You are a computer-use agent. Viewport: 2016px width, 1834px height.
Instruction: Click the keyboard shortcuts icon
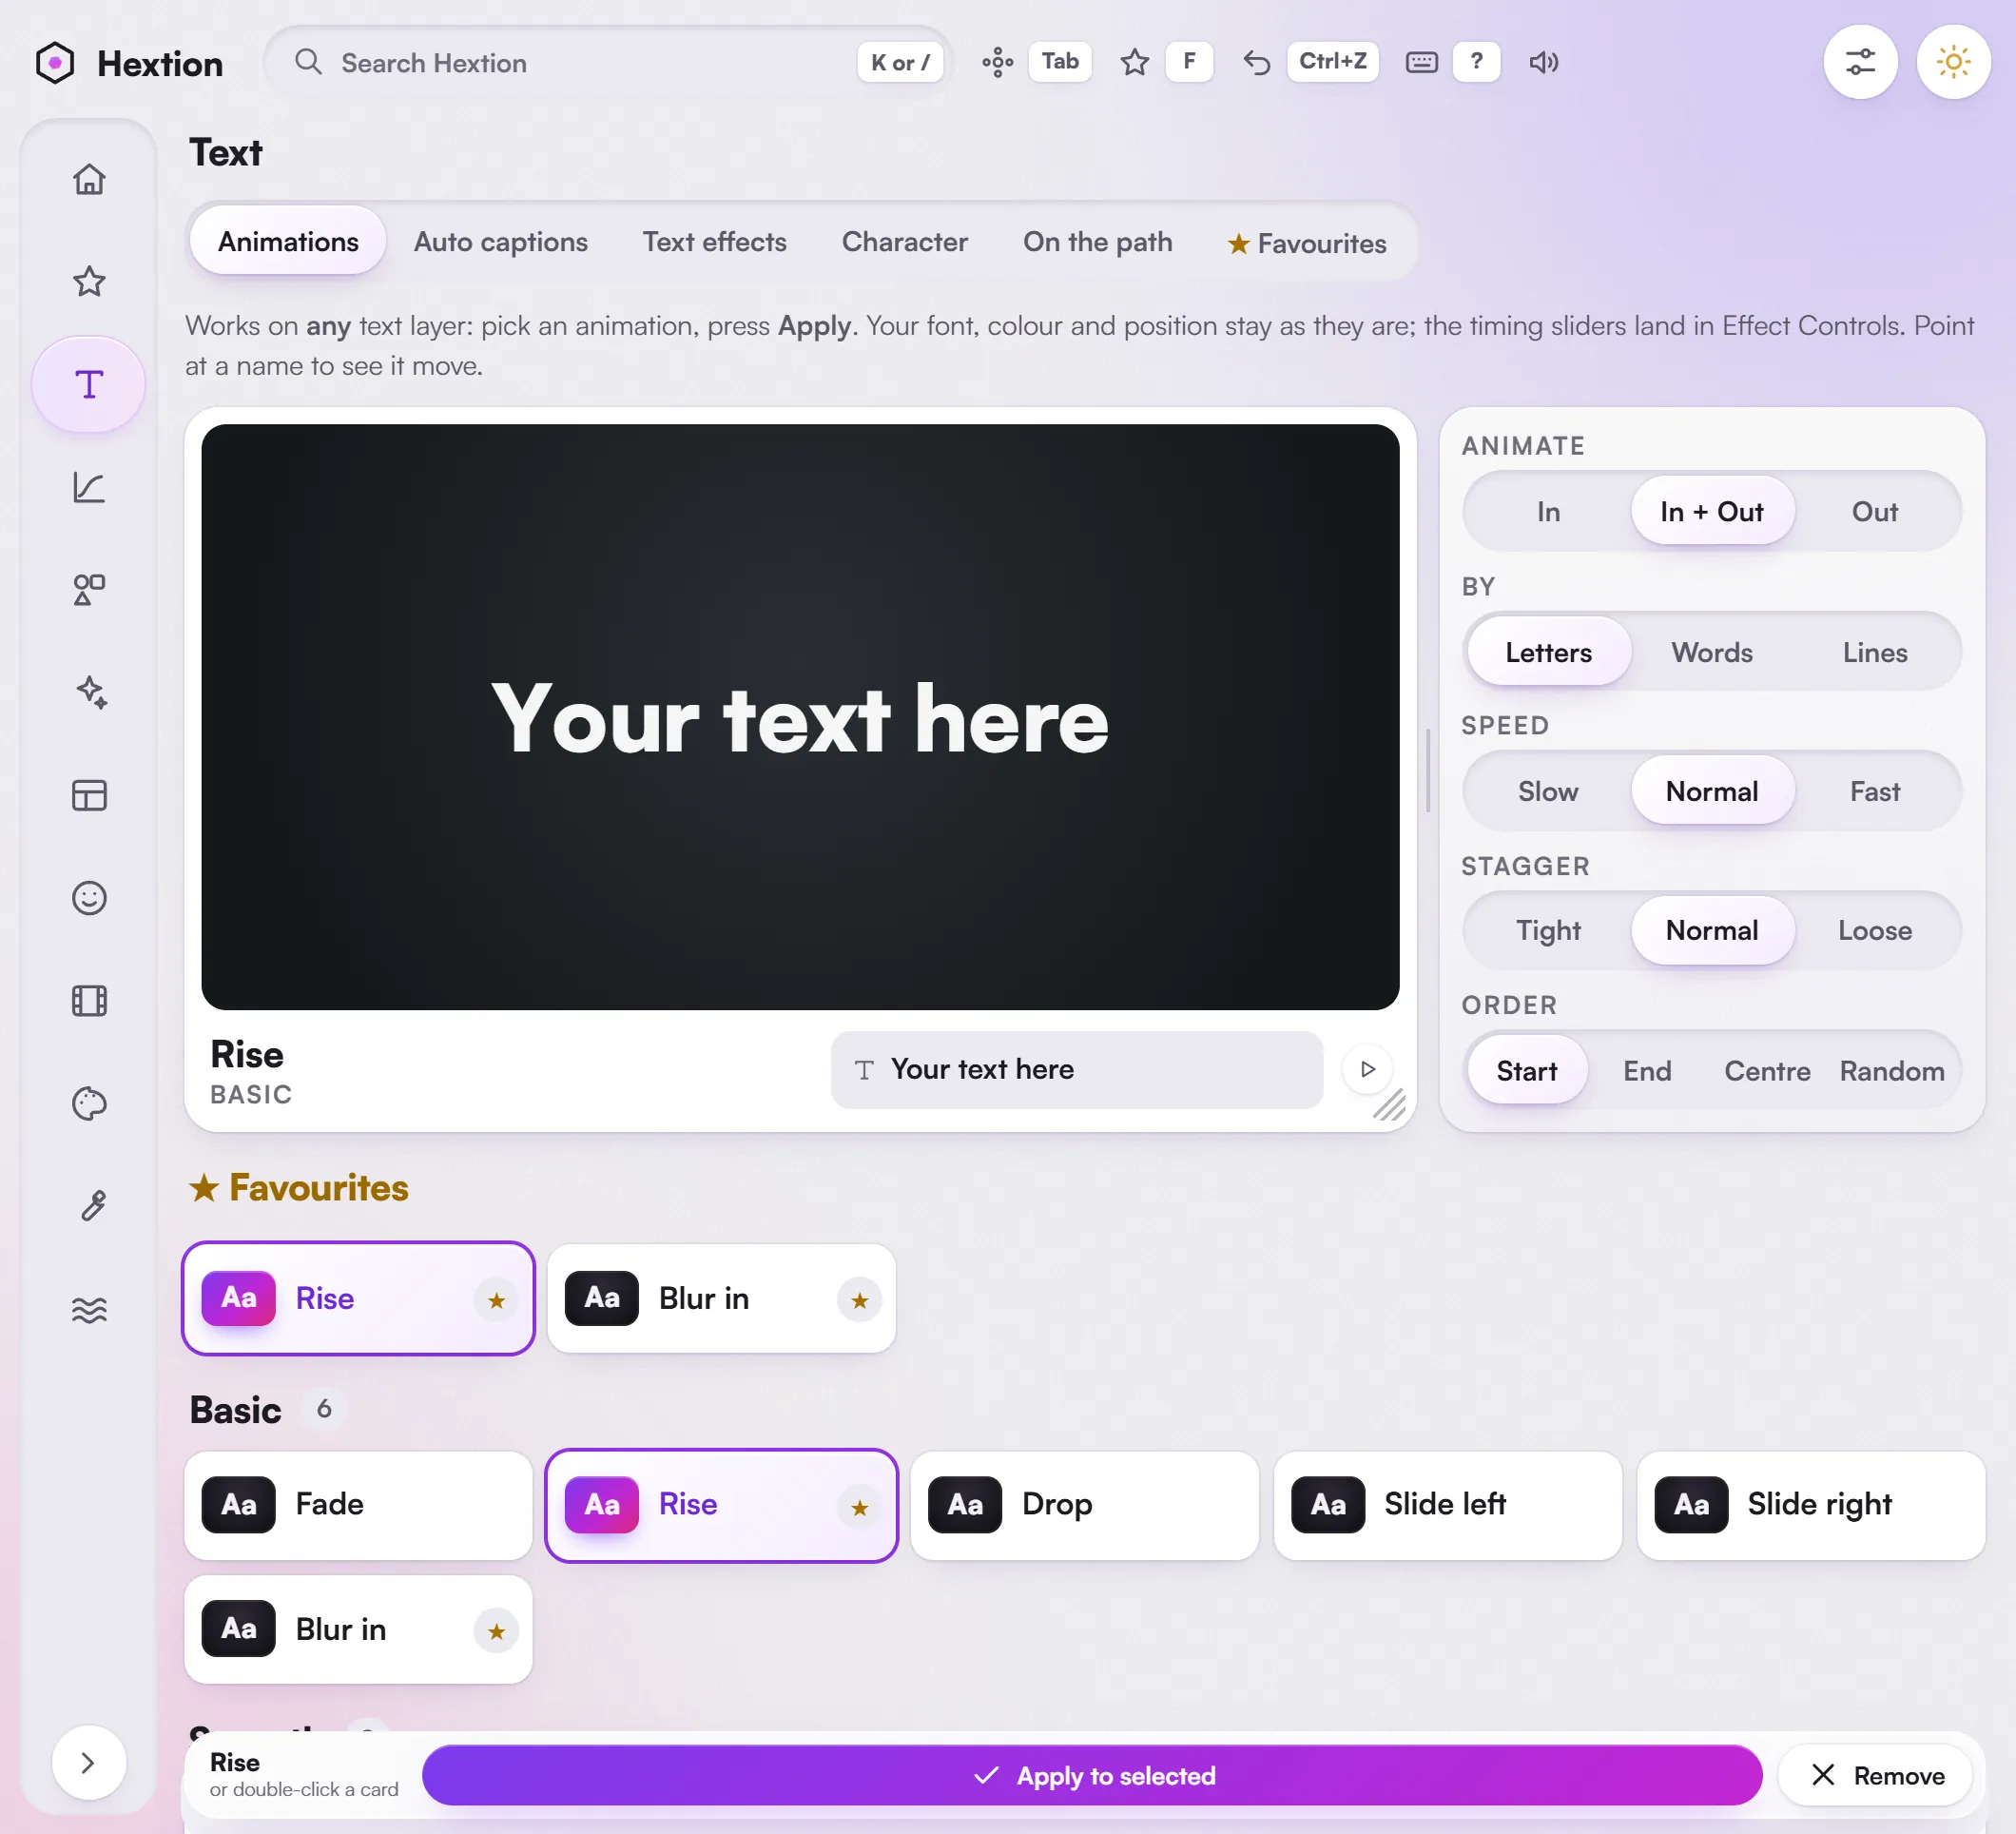tap(1421, 62)
